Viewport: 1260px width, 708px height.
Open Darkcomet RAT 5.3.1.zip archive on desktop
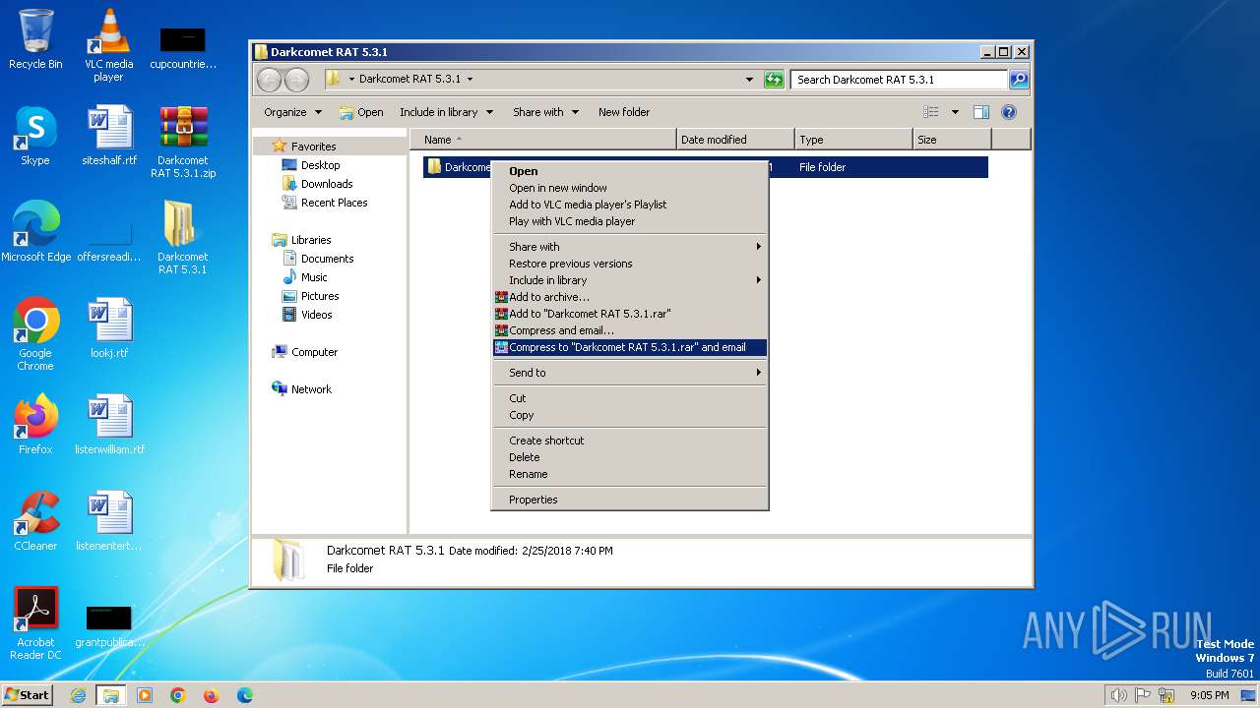[x=183, y=143]
